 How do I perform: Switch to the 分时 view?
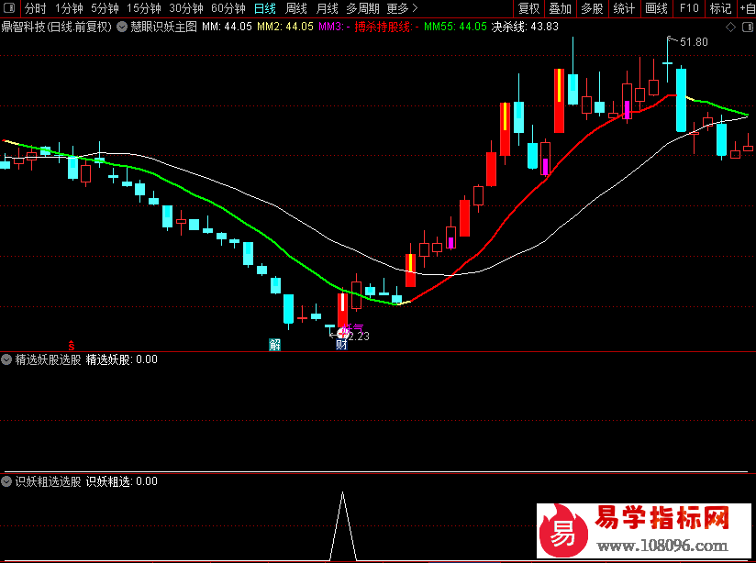35,8
